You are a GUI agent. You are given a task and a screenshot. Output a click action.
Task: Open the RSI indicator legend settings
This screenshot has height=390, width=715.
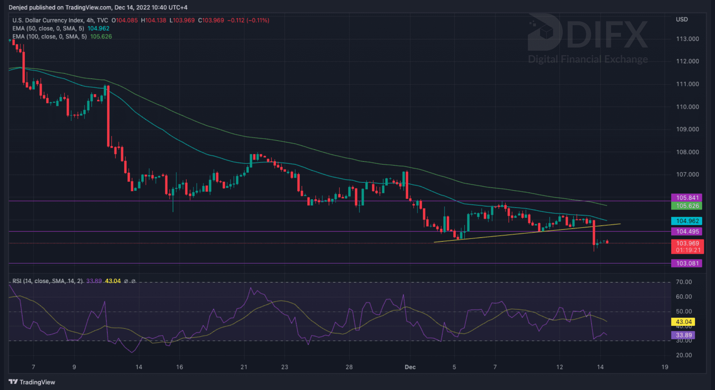tap(48, 281)
